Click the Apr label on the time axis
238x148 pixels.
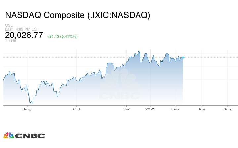click(202, 109)
